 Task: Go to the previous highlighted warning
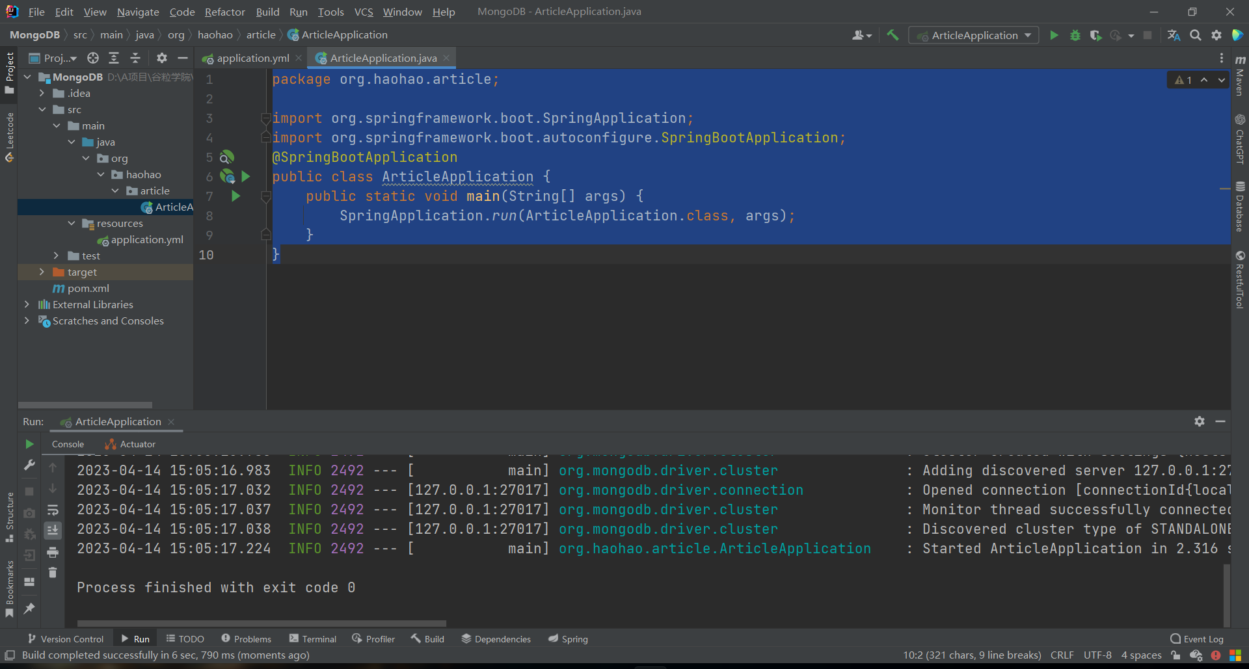(1204, 80)
